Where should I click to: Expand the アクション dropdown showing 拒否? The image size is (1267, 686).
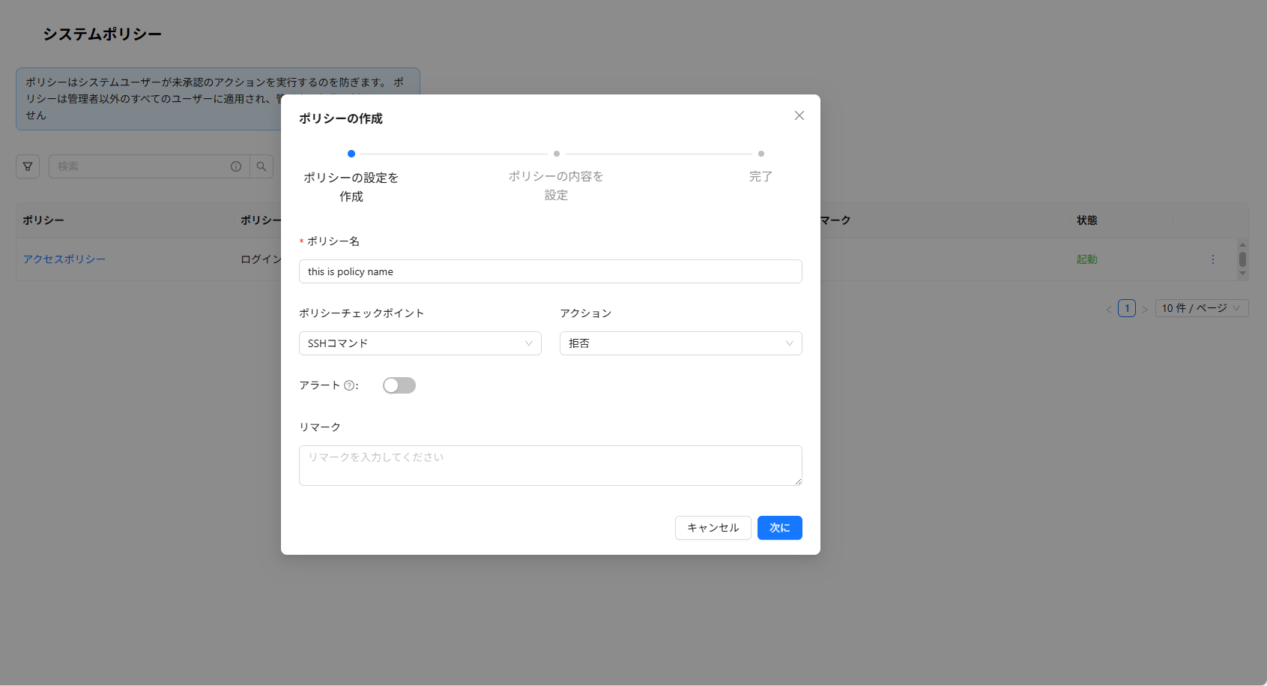(x=680, y=343)
